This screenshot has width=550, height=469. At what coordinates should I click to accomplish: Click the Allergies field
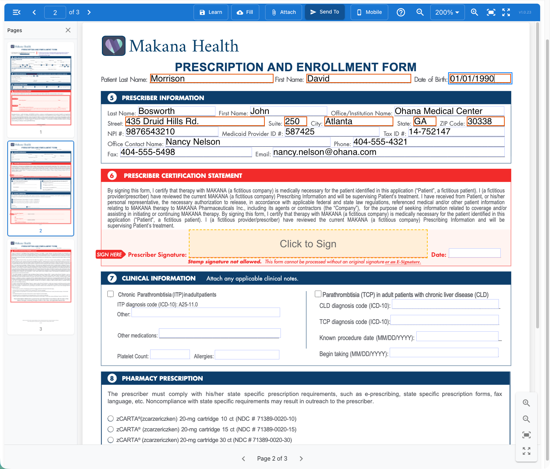tap(247, 355)
